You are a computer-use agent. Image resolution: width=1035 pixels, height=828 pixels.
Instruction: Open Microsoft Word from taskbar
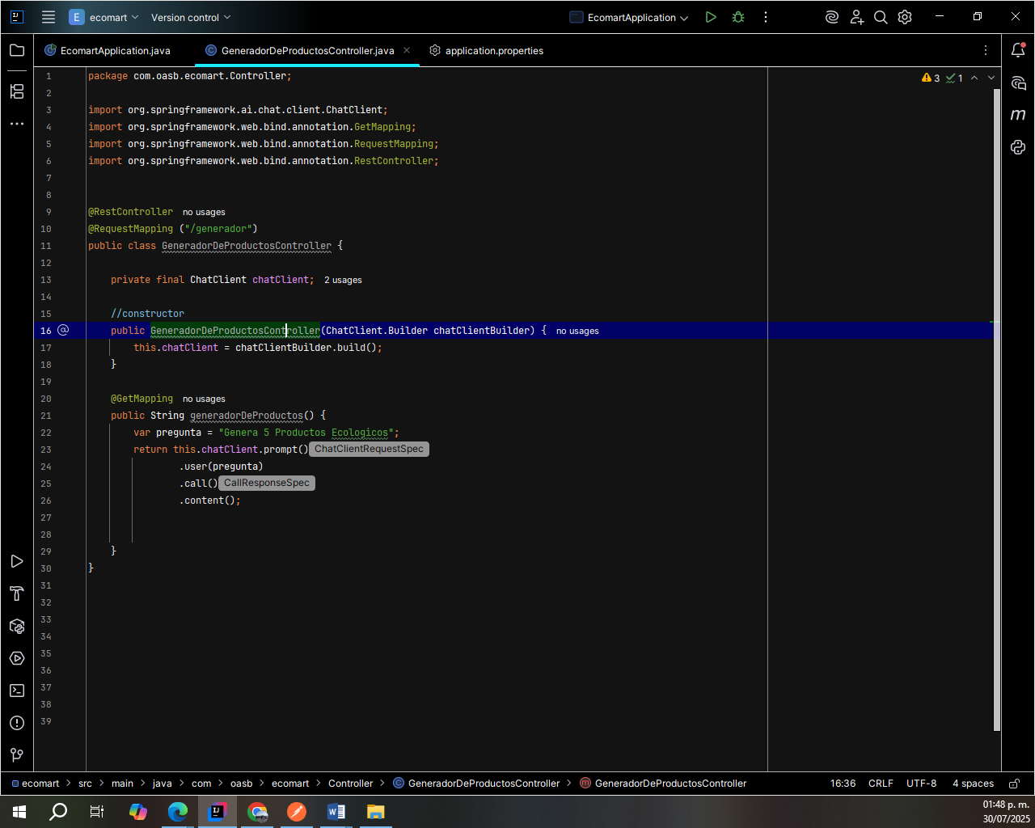click(336, 812)
